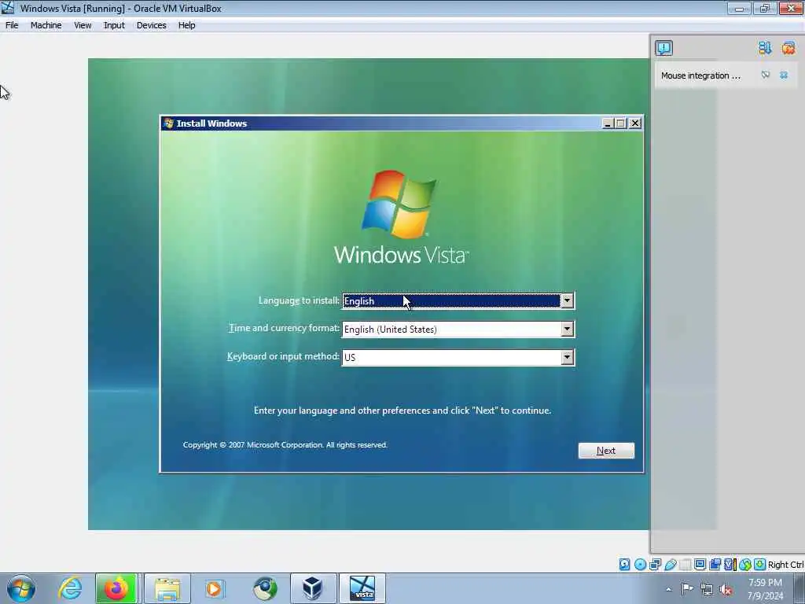Open Firefox from the taskbar

click(116, 588)
